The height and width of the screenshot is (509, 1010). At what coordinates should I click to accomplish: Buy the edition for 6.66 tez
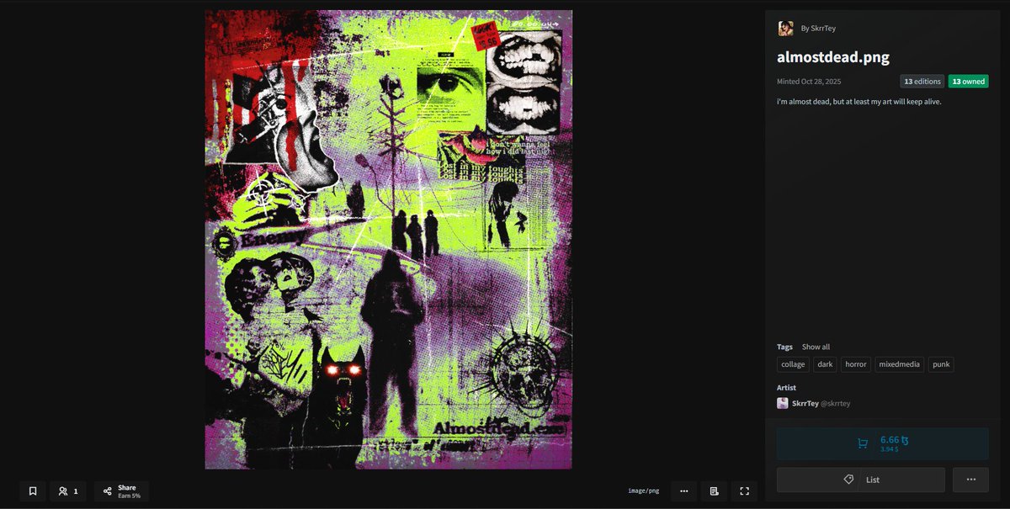tap(883, 443)
